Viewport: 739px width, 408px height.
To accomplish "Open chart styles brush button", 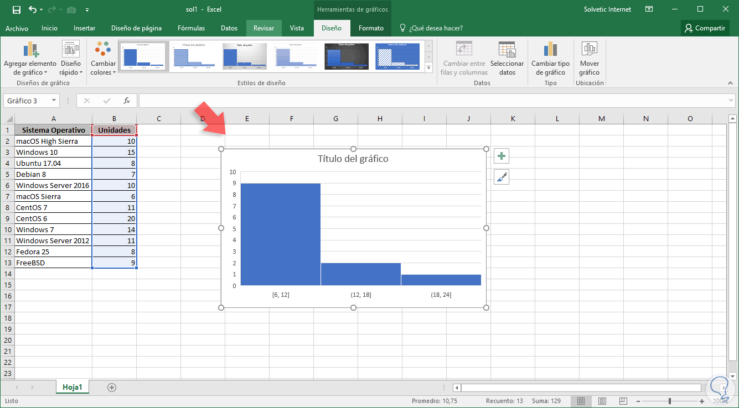I will tap(502, 177).
